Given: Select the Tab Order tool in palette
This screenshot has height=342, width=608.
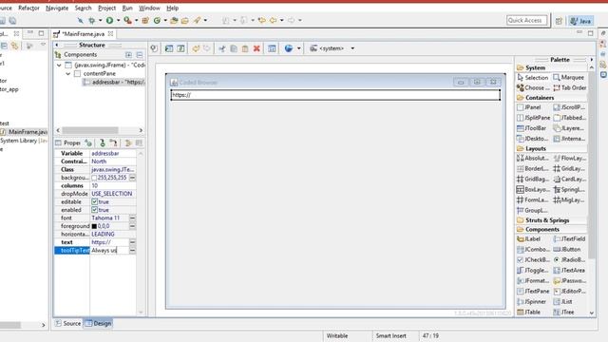Looking at the screenshot, I should pos(570,88).
